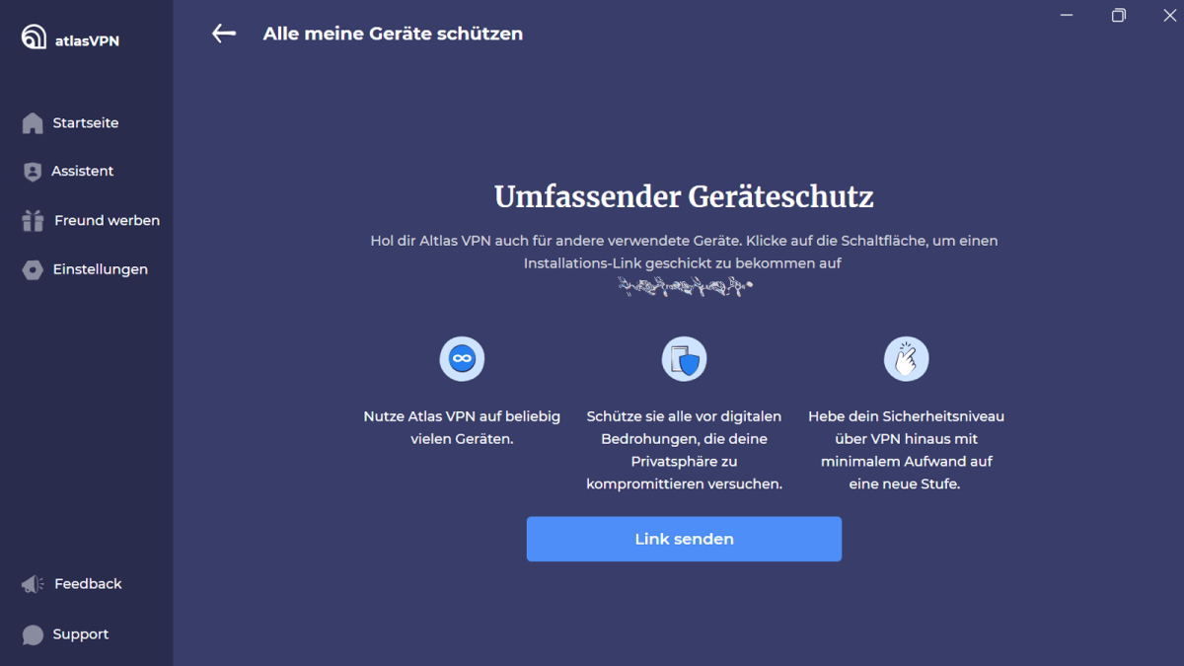Click the Feedback megaphone icon

click(x=33, y=584)
